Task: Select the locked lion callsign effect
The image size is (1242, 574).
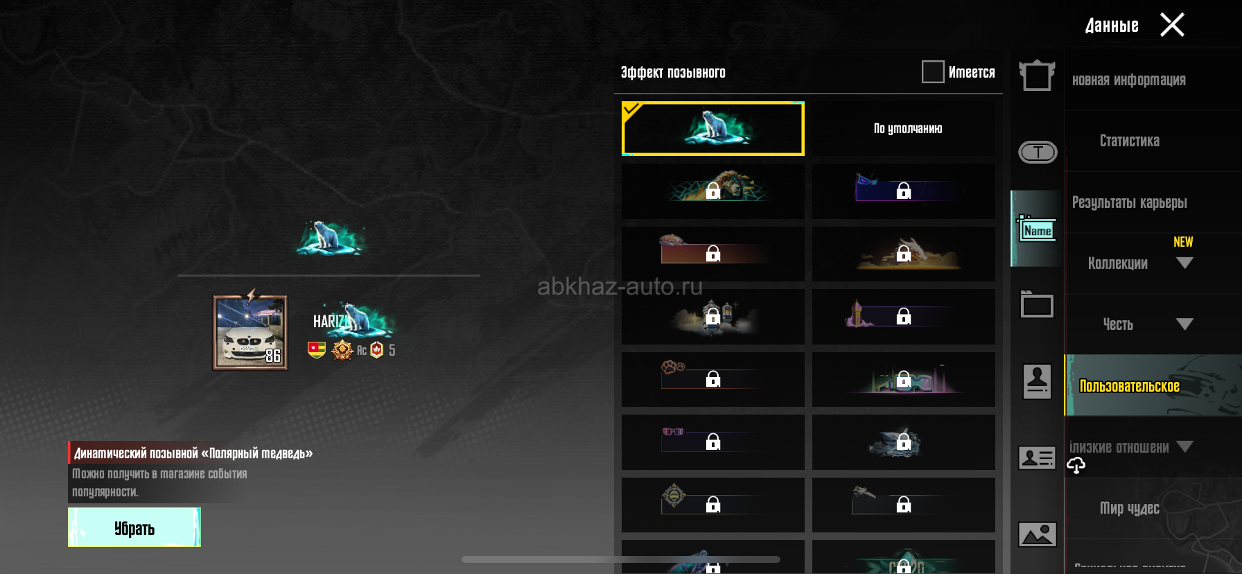Action: [713, 191]
